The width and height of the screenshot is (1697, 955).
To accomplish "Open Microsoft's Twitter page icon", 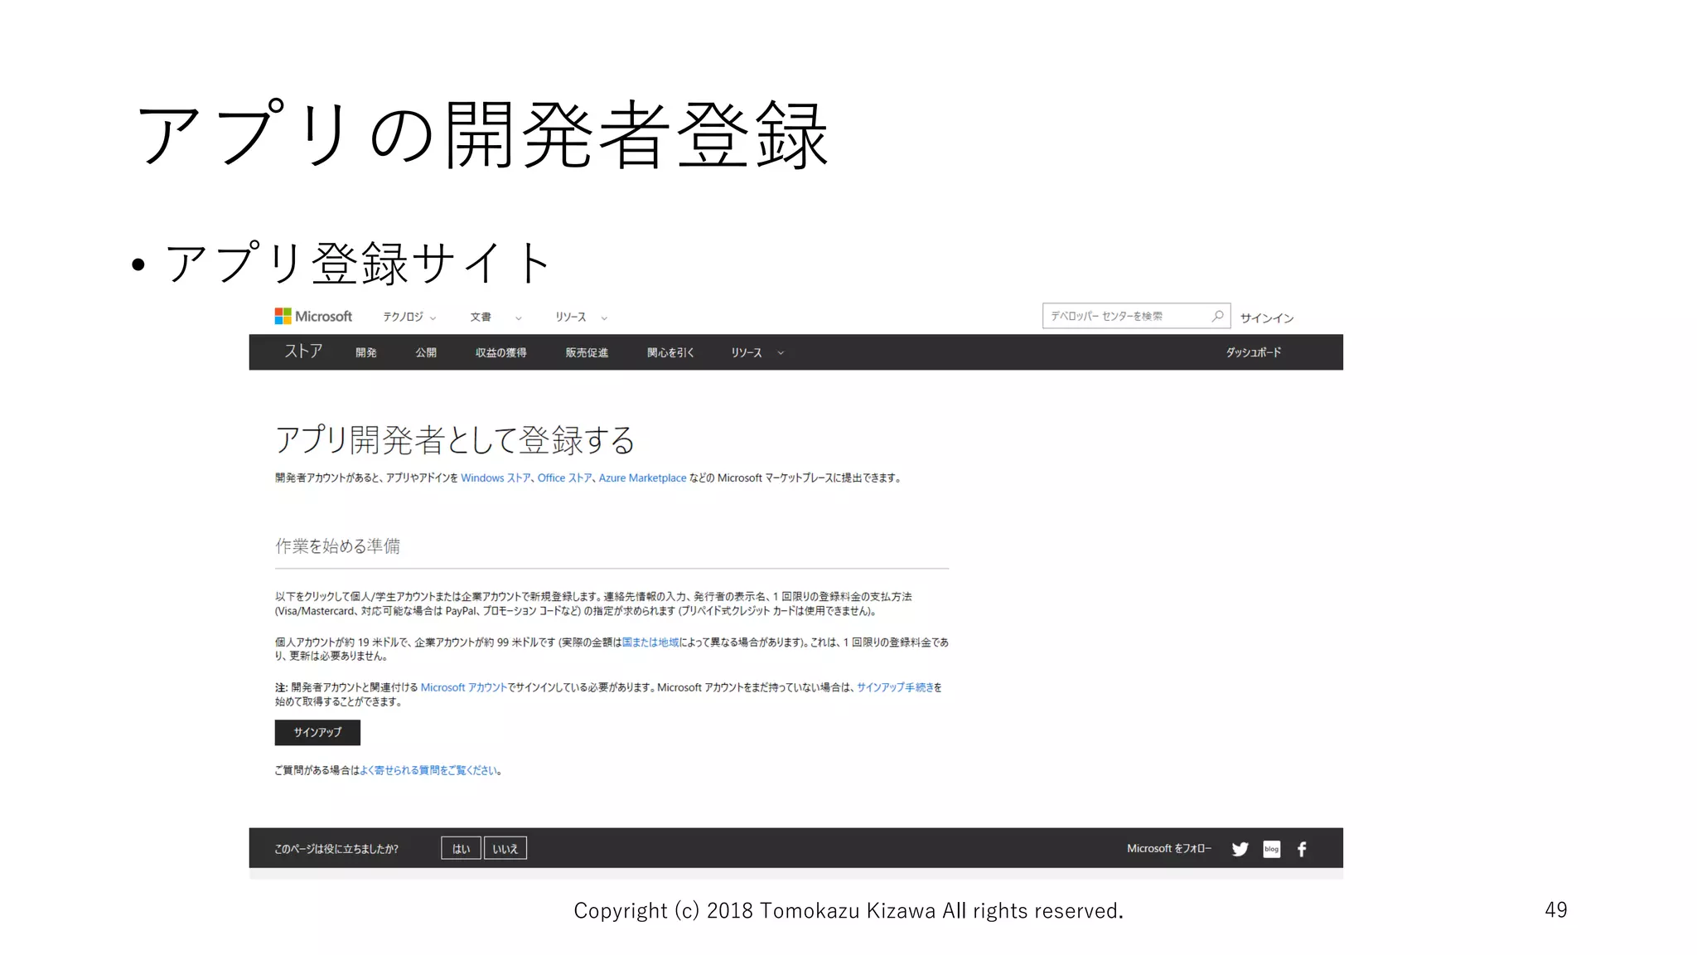I will pos(1240,849).
